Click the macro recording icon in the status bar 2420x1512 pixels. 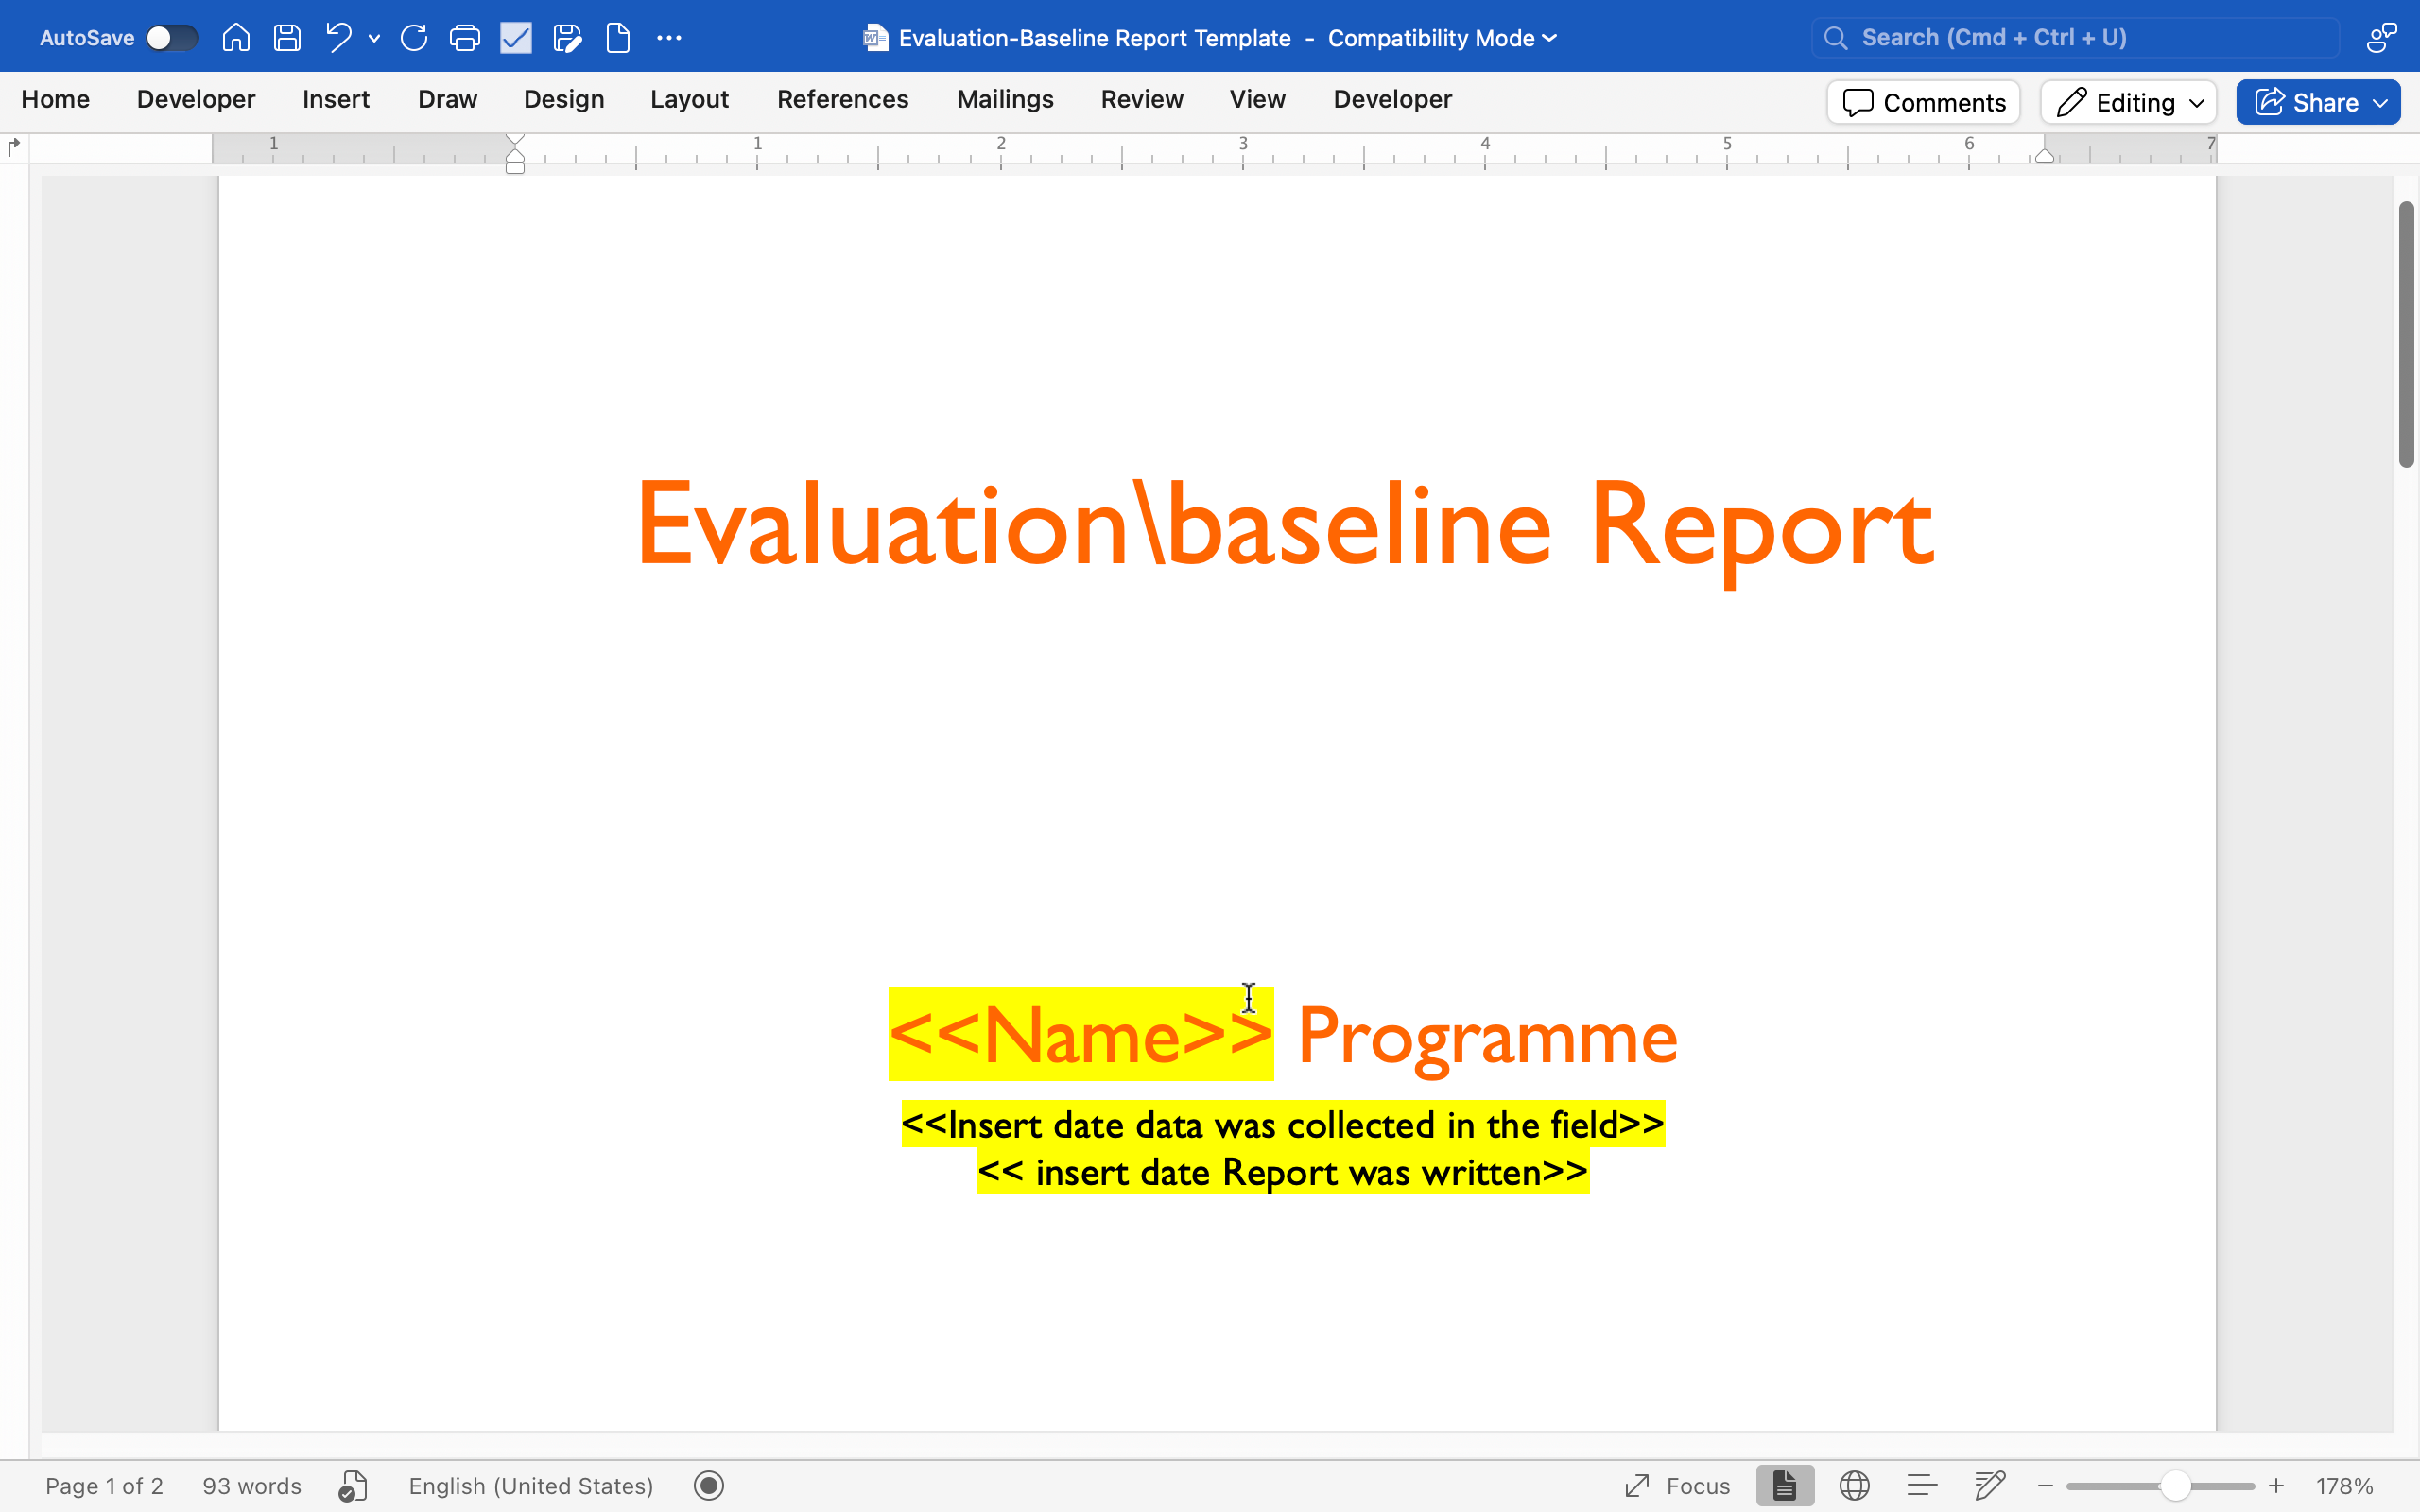pyautogui.click(x=709, y=1486)
